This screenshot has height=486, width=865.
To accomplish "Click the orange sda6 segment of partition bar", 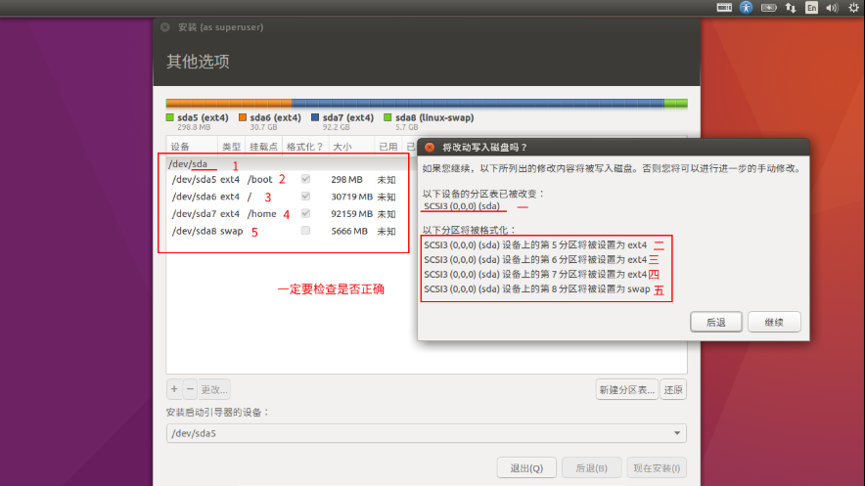I will point(230,103).
